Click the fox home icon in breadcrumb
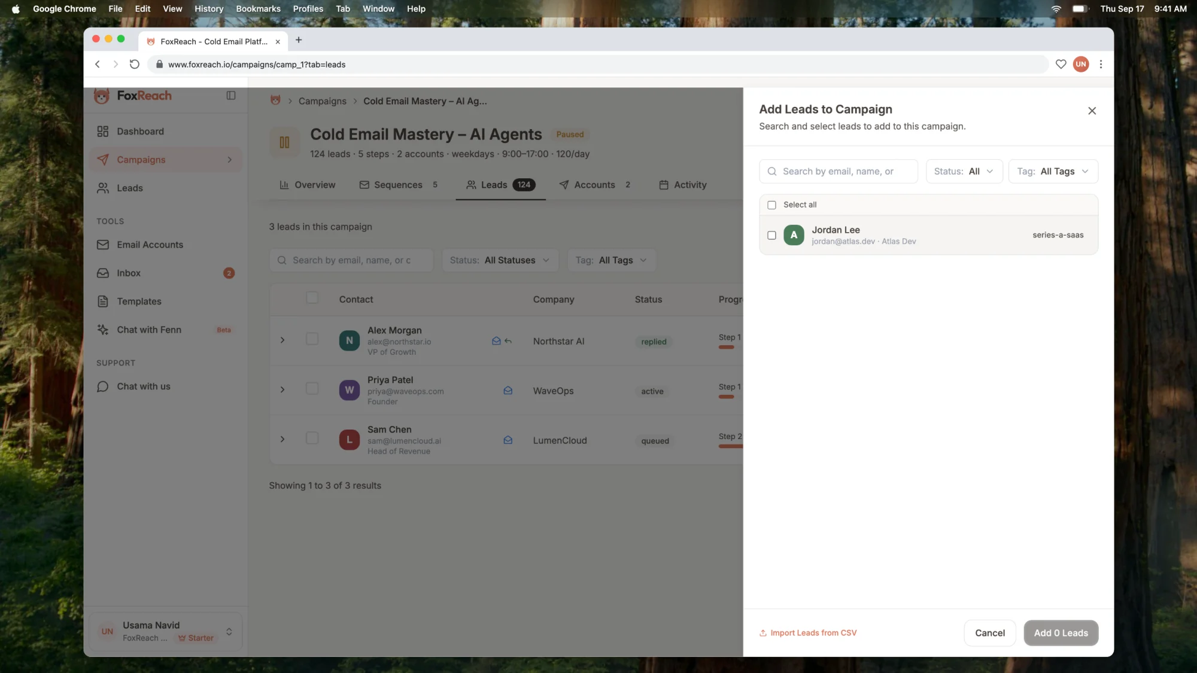Screen dimensions: 1197x673 (x=275, y=101)
